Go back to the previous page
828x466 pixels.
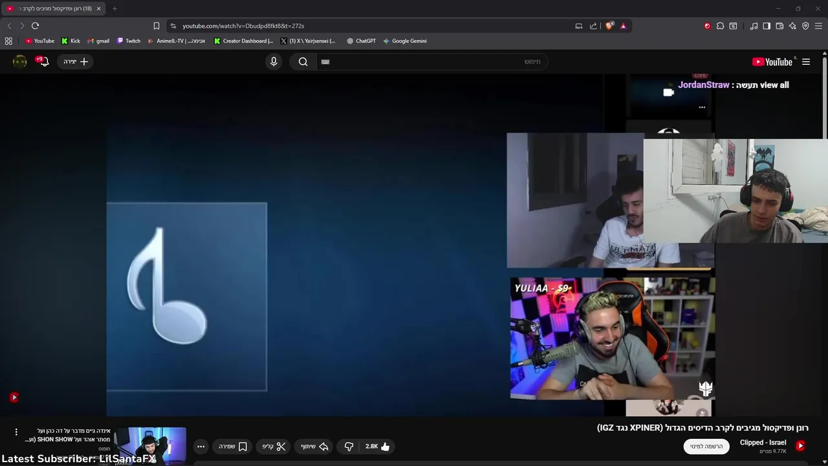point(9,26)
